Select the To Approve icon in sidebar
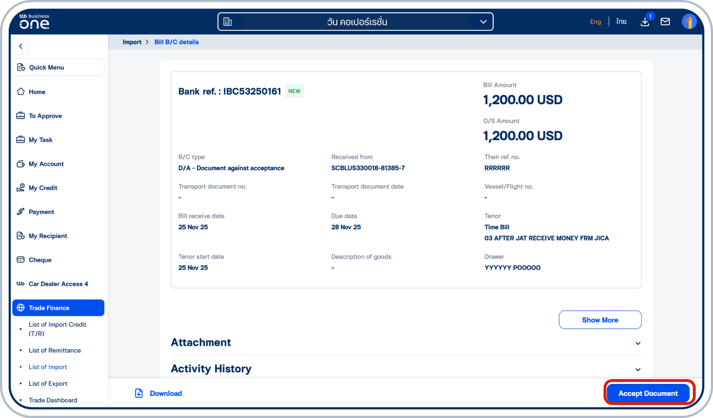This screenshot has height=418, width=713. pyautogui.click(x=20, y=115)
